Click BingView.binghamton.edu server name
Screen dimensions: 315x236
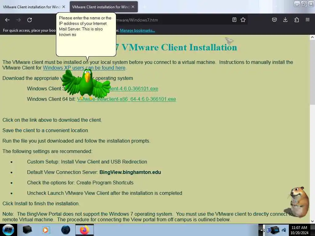click(130, 172)
